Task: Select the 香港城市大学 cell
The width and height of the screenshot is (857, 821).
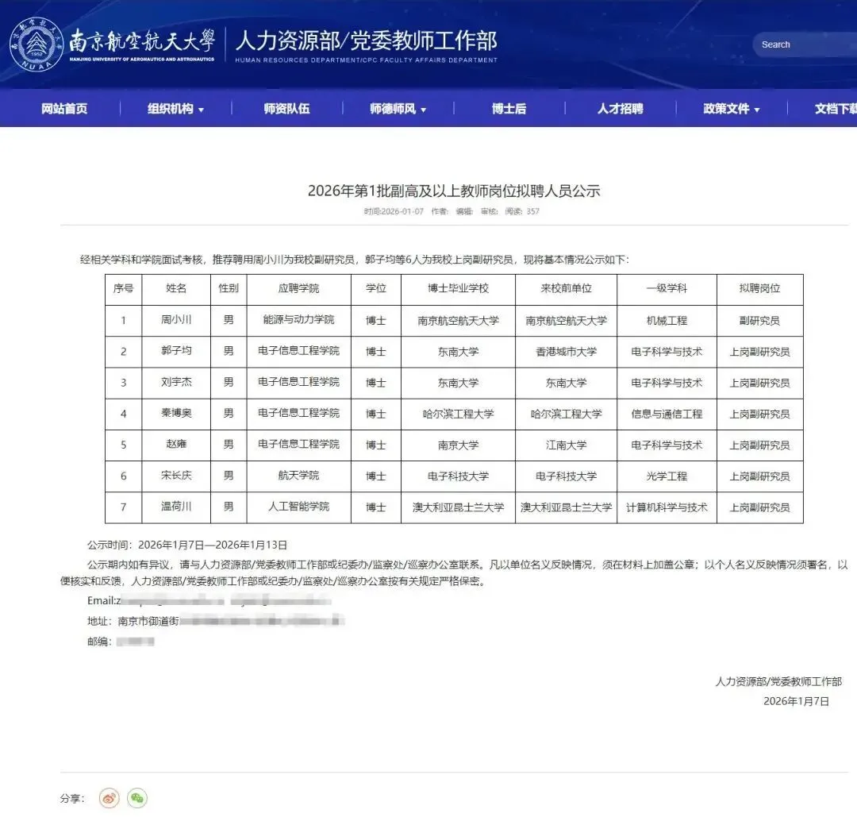Action: [567, 352]
